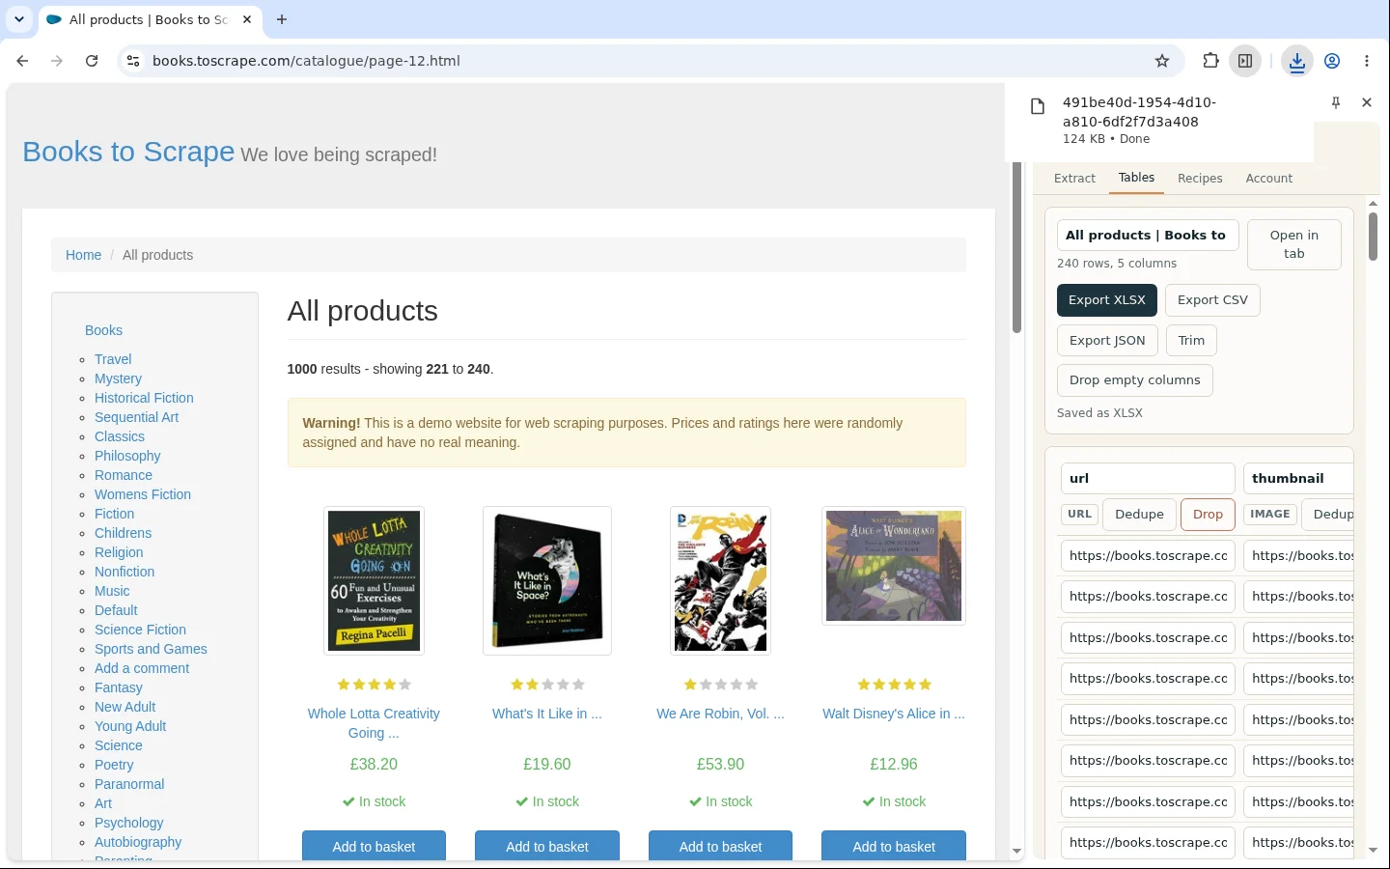This screenshot has height=869, width=1390.
Task: Click the address bar URL
Action: click(x=306, y=61)
